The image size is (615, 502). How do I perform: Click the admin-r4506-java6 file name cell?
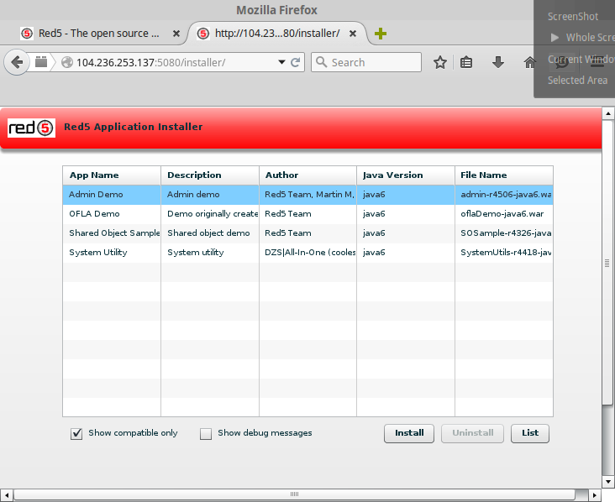point(504,195)
